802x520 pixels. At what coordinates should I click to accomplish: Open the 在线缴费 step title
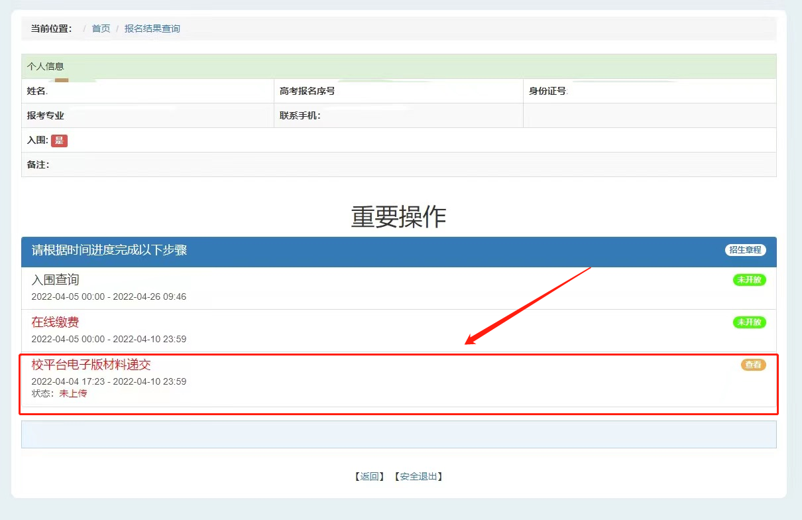56,322
